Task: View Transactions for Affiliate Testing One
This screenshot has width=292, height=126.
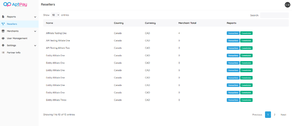Action: coord(233,33)
